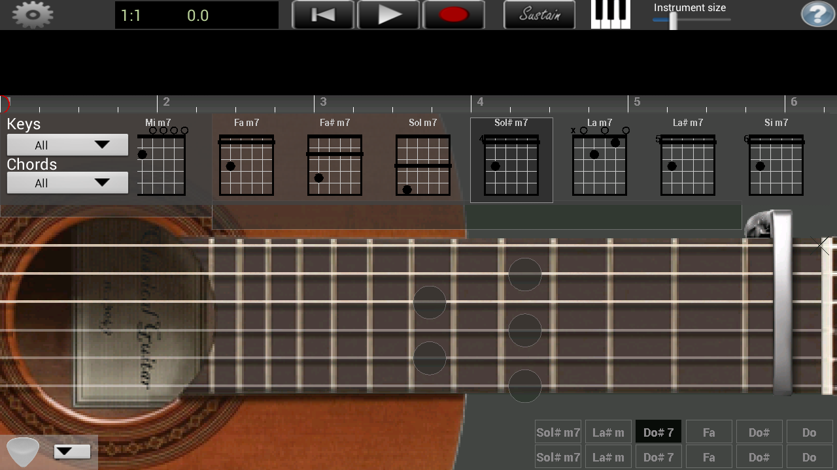
Task: Toggle the Sustain button
Action: point(539,14)
